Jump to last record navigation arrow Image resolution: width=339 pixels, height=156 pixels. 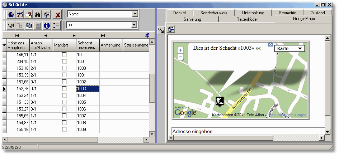coord(103,35)
